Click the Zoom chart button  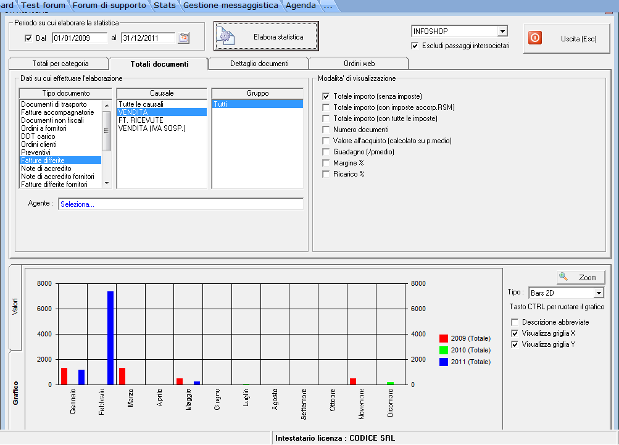click(581, 277)
